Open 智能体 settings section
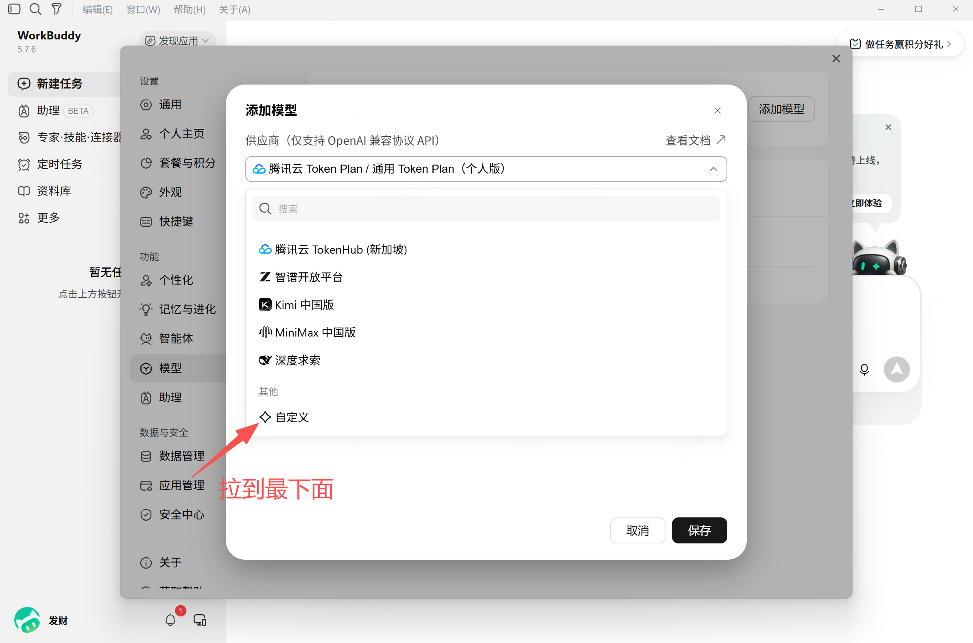Screen dimensions: 973x643 coord(178,339)
